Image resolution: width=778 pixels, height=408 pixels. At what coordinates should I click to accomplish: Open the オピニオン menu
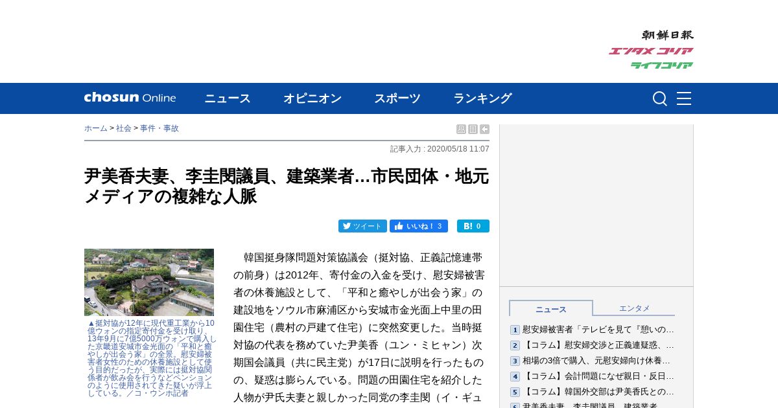[x=312, y=98]
